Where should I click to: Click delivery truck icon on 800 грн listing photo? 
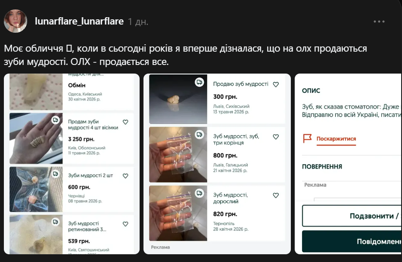point(199,135)
